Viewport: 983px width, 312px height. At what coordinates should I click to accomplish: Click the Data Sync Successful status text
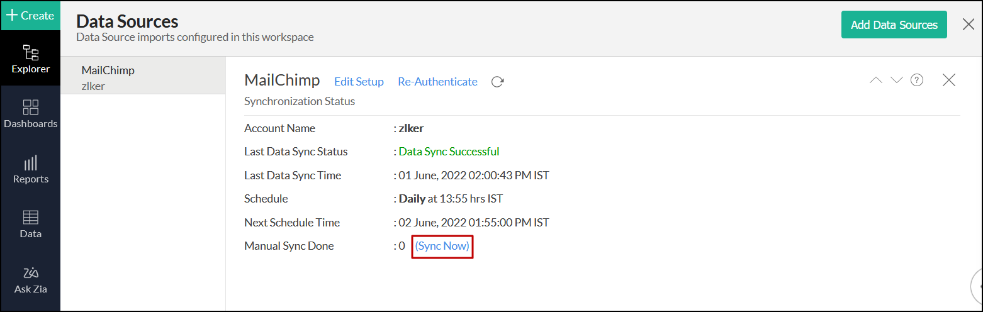pos(449,152)
